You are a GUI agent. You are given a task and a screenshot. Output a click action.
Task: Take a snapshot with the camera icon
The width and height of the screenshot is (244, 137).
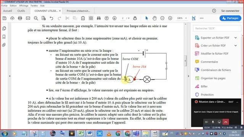coord(91,18)
